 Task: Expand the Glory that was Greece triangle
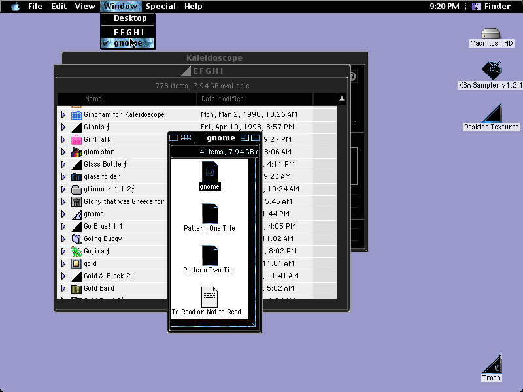(63, 202)
